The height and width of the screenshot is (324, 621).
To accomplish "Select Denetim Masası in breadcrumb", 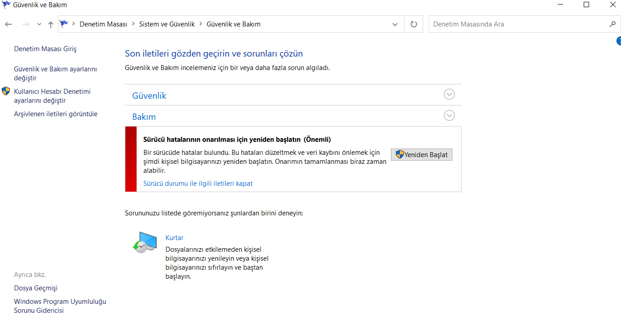I will click(x=103, y=24).
